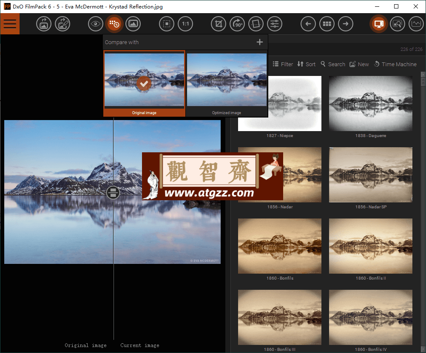The height and width of the screenshot is (353, 426).
Task: Open the adjustment sliders controls icon
Action: [275, 24]
